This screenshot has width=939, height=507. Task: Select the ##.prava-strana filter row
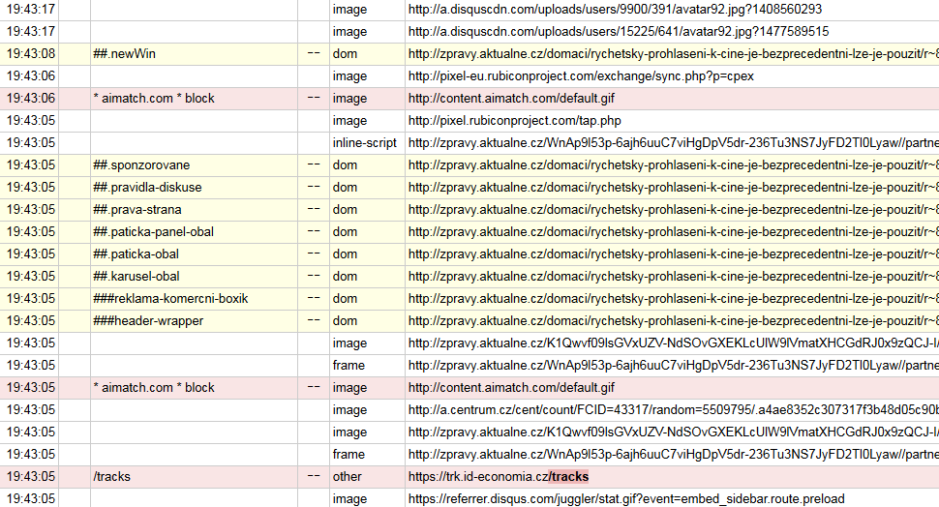[x=137, y=209]
